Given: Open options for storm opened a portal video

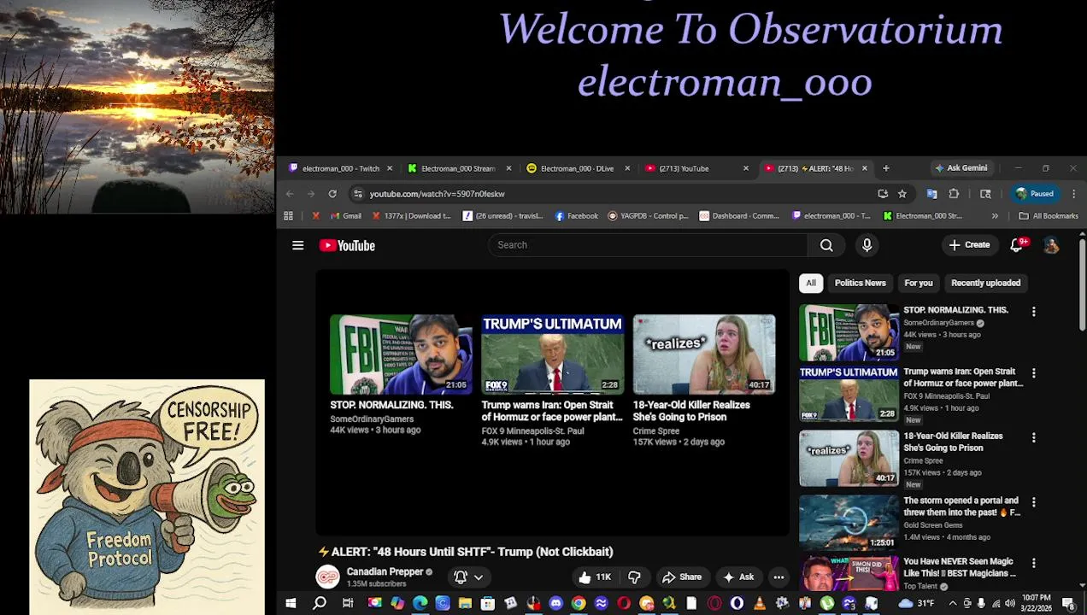Looking at the screenshot, I should [1033, 502].
